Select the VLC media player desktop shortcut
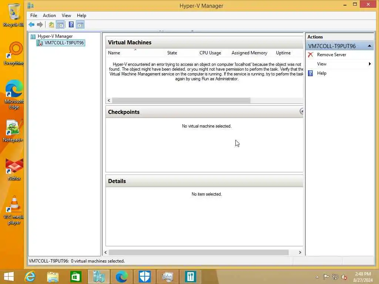 (14, 210)
